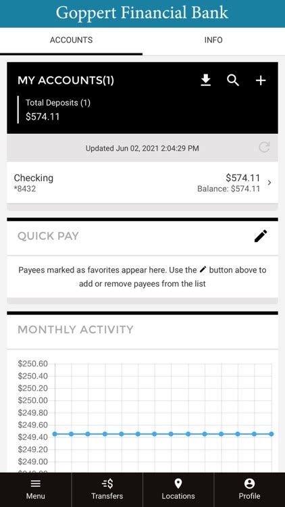Expand Checking account with chevron arrow
Image resolution: width=285 pixels, height=507 pixels.
[x=269, y=183]
